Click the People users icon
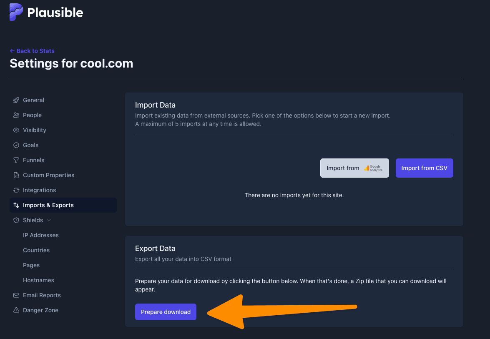The height and width of the screenshot is (339, 490). 16,115
